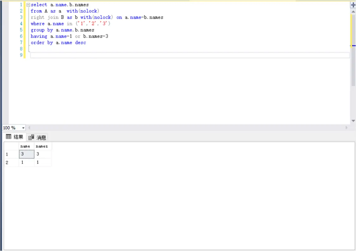Switch to the 结果 results tab
The width and height of the screenshot is (356, 251).
click(x=15, y=137)
